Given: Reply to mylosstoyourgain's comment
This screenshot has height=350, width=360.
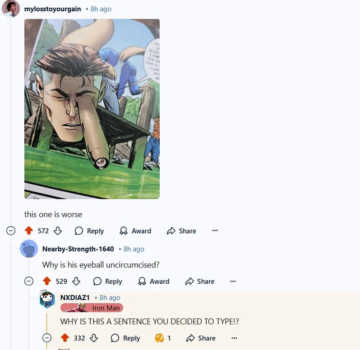Looking at the screenshot, I should [x=89, y=231].
